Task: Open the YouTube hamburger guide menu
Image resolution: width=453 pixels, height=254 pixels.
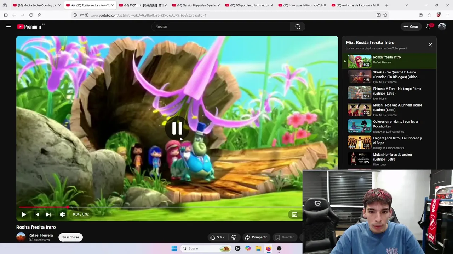Action: click(8, 26)
